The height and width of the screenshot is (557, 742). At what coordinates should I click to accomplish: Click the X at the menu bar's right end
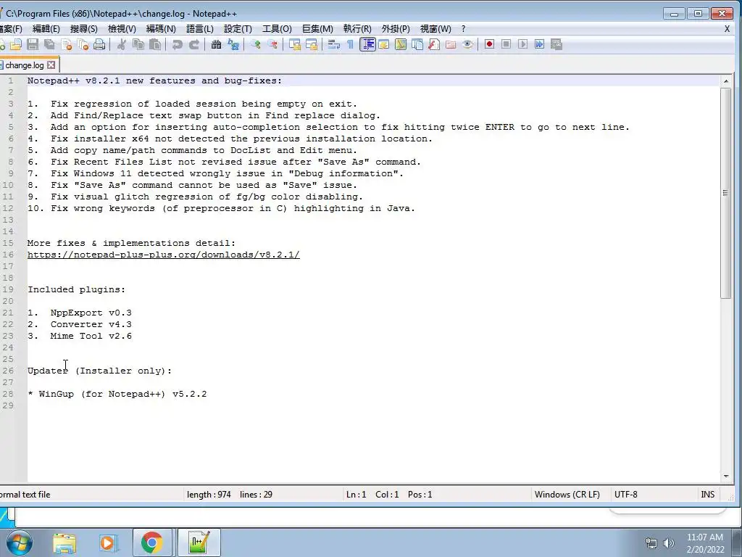coord(727,29)
